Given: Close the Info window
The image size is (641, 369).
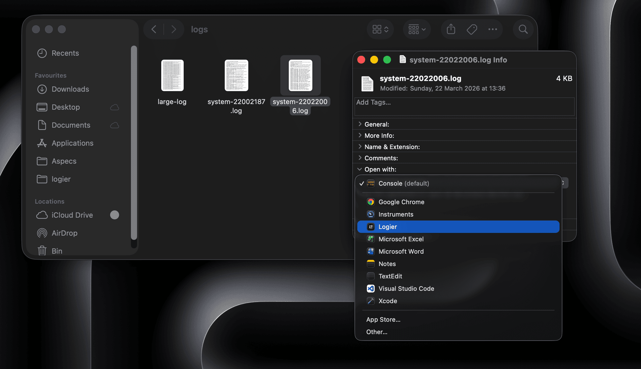Looking at the screenshot, I should point(361,60).
